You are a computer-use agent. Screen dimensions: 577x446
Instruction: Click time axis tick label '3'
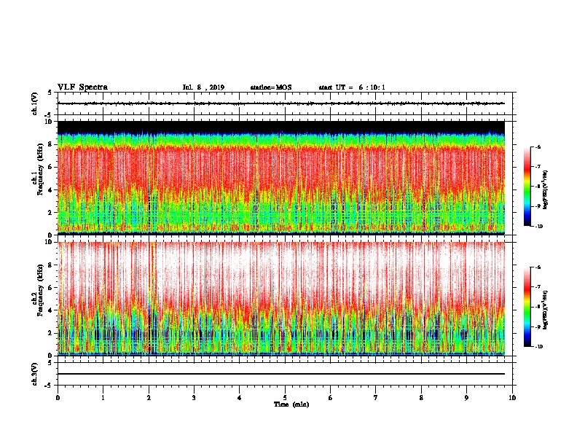click(x=194, y=398)
